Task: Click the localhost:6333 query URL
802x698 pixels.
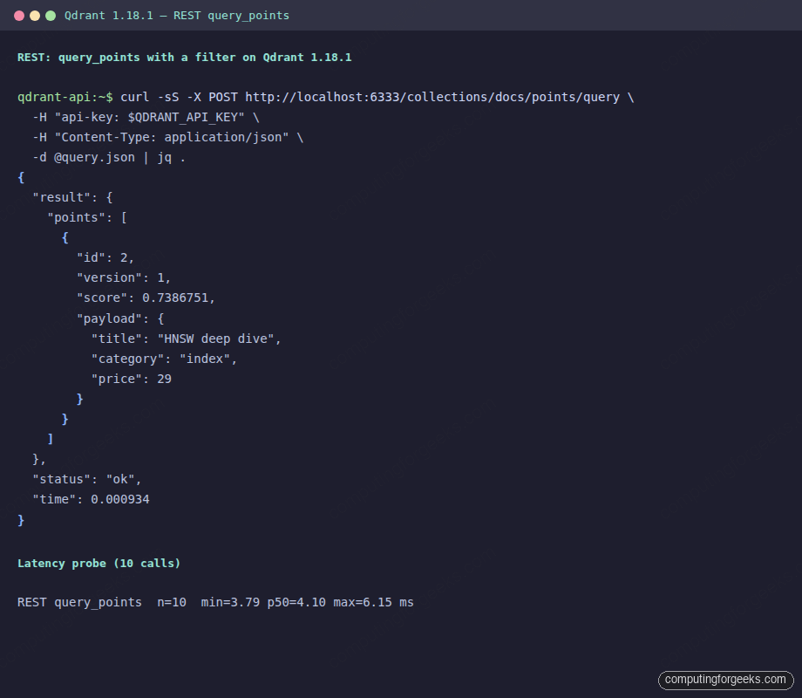Action: point(432,98)
